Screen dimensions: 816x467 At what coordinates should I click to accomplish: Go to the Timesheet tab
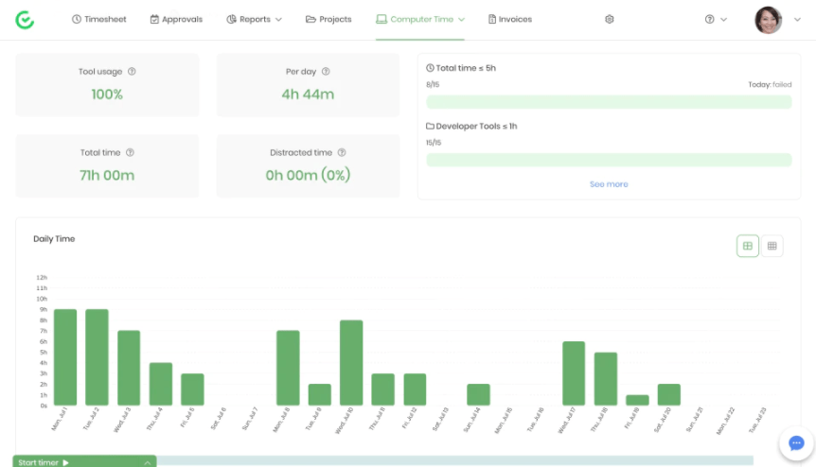(99, 19)
